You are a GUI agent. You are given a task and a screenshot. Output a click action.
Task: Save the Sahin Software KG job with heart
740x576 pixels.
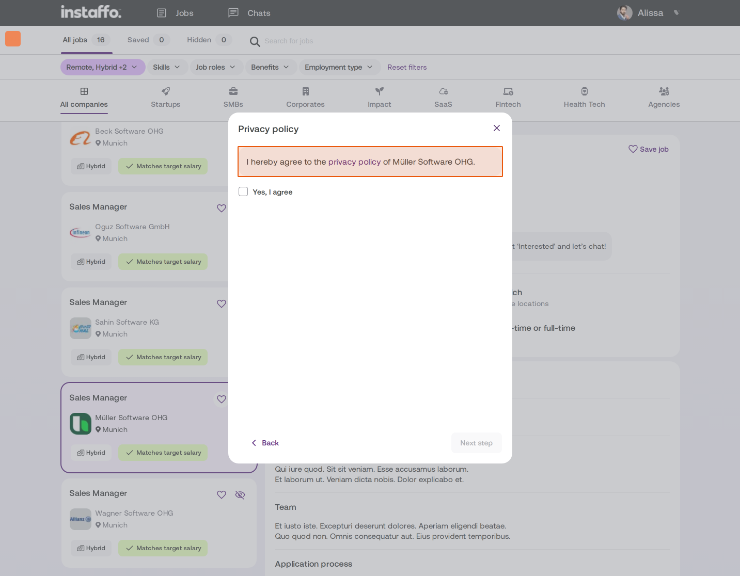[x=222, y=303]
